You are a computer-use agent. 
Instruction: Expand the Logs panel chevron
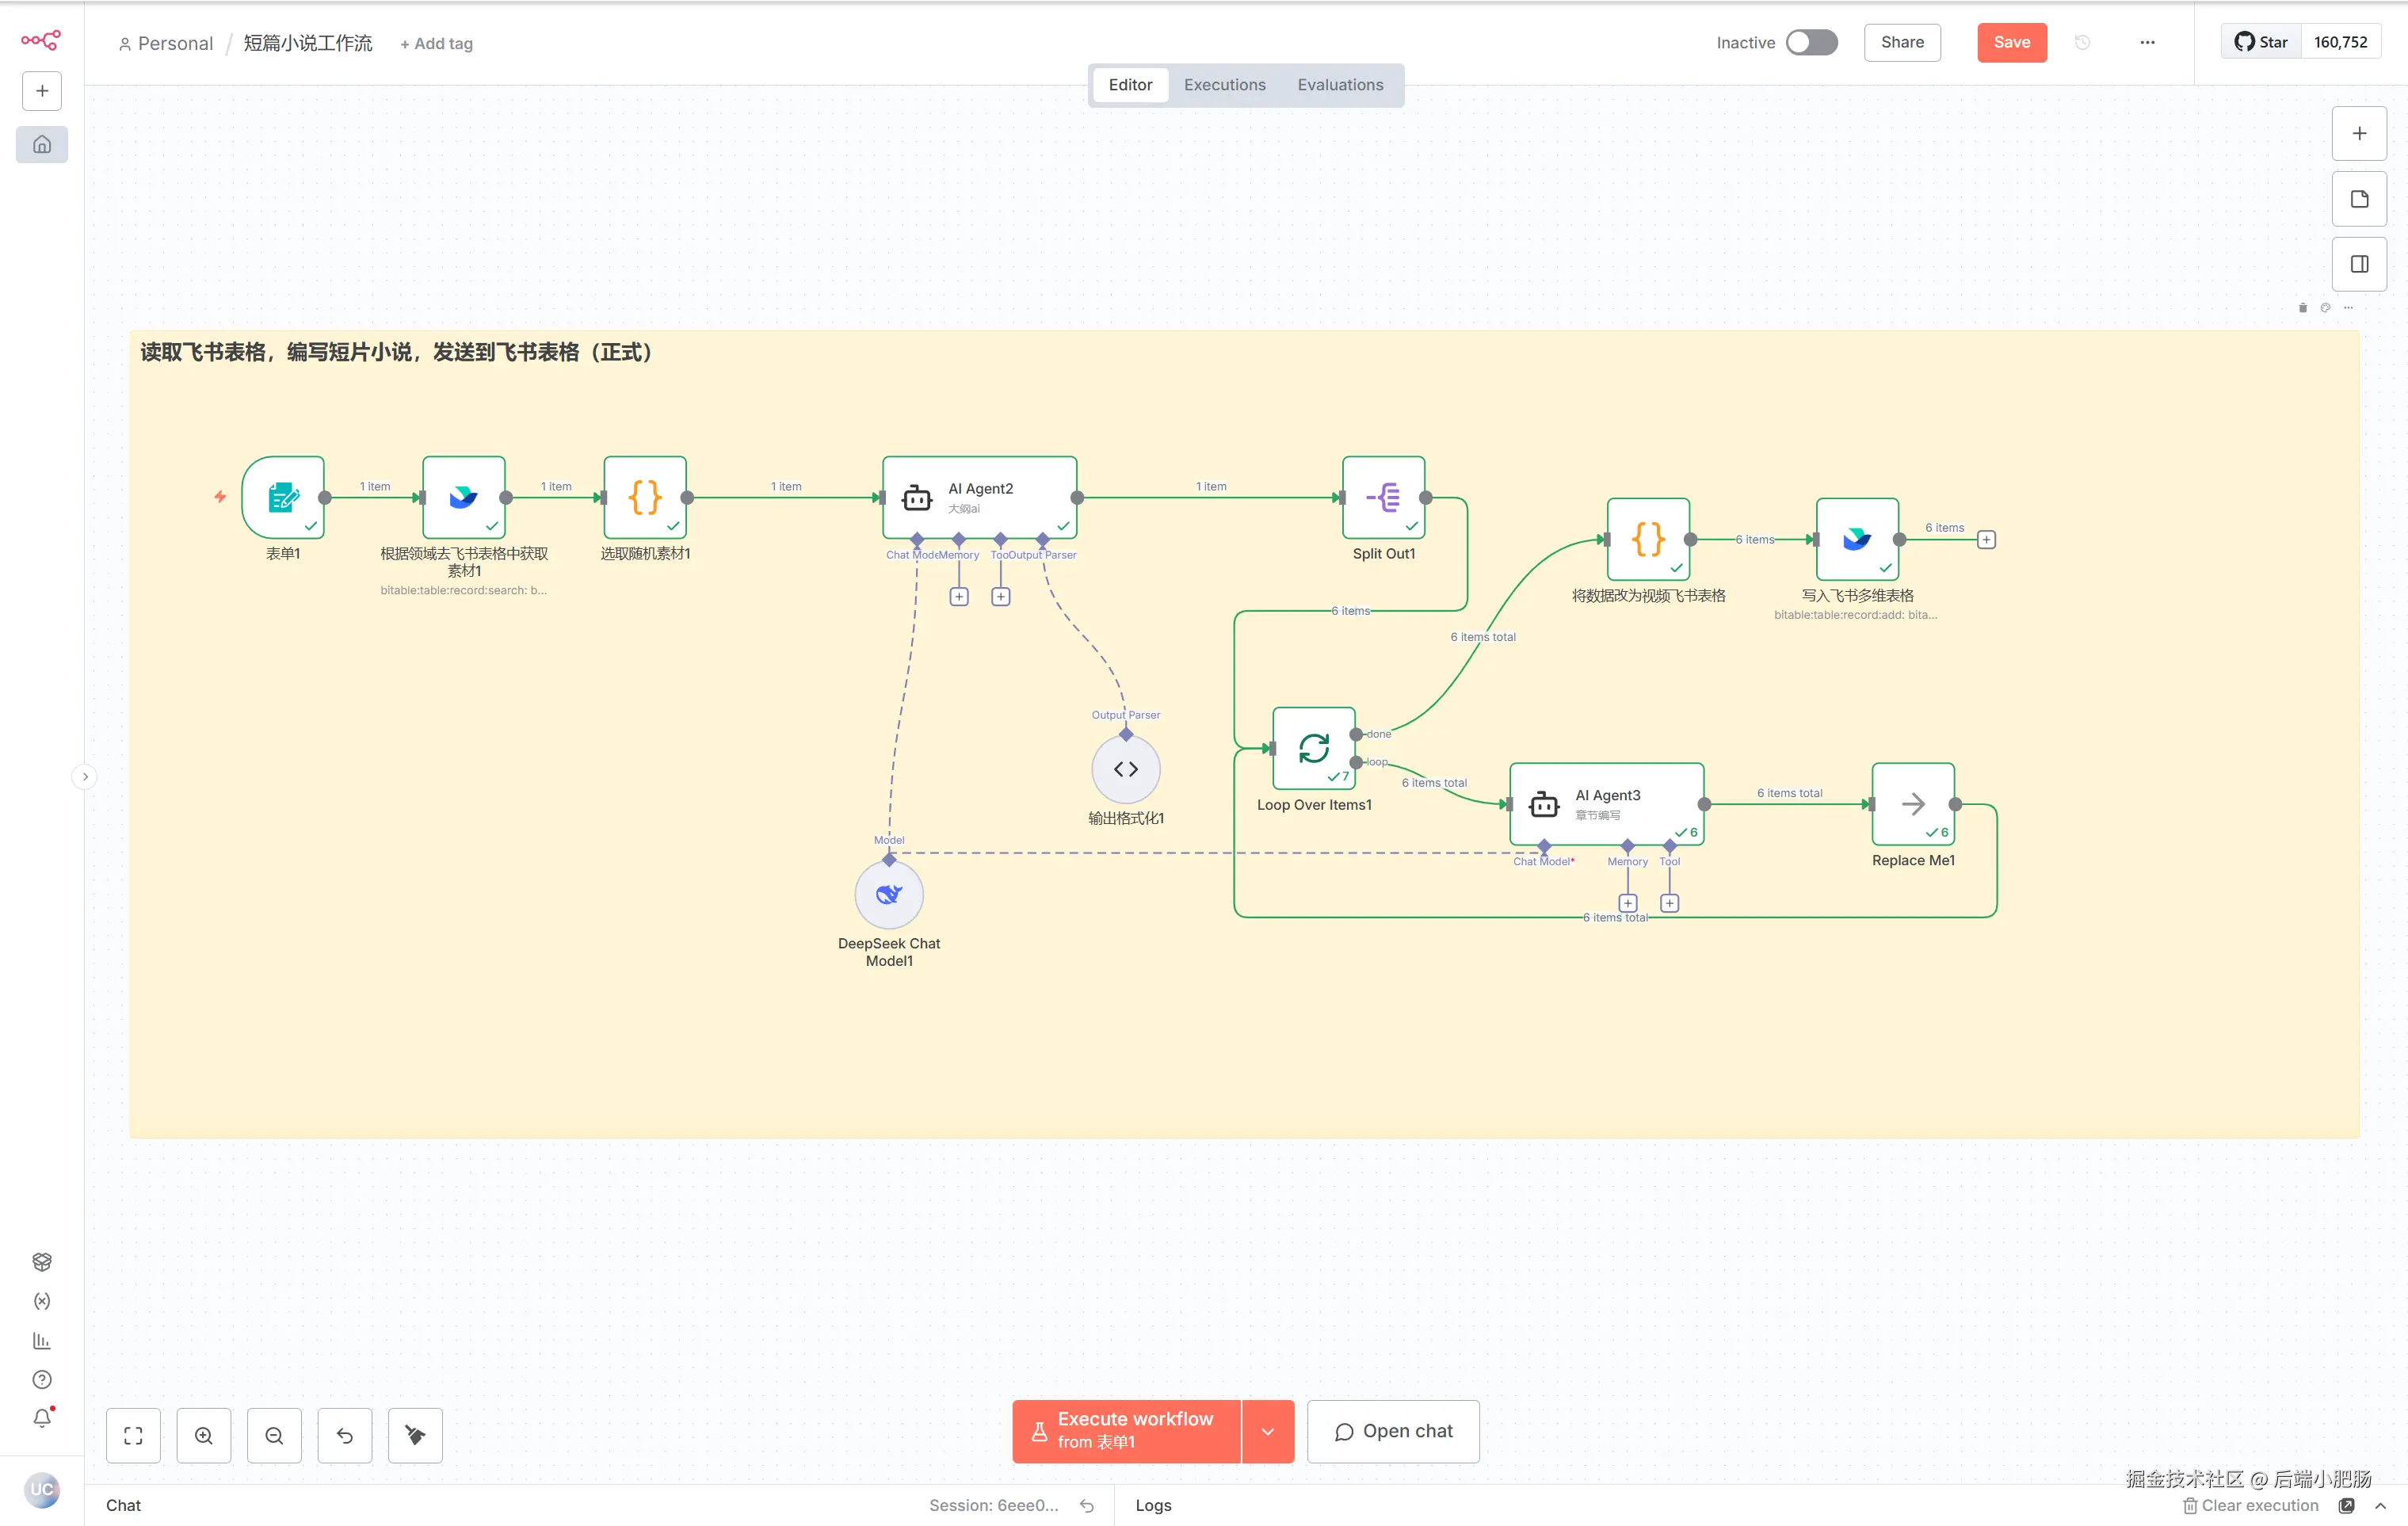point(2380,1505)
